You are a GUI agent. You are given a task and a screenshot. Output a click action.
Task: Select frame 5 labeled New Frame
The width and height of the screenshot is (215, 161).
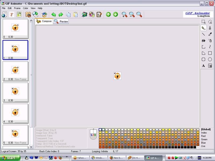[x=15, y=135]
